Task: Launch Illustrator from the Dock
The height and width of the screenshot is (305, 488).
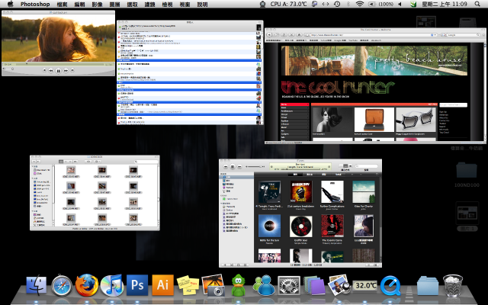Action: (x=162, y=285)
